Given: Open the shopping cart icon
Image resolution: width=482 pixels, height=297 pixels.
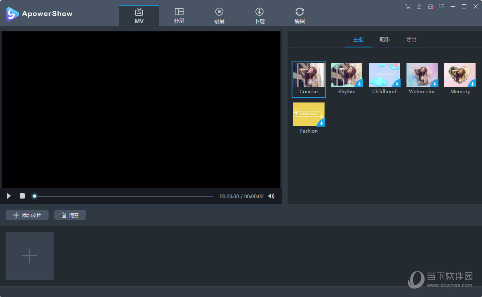Looking at the screenshot, I should pyautogui.click(x=408, y=6).
